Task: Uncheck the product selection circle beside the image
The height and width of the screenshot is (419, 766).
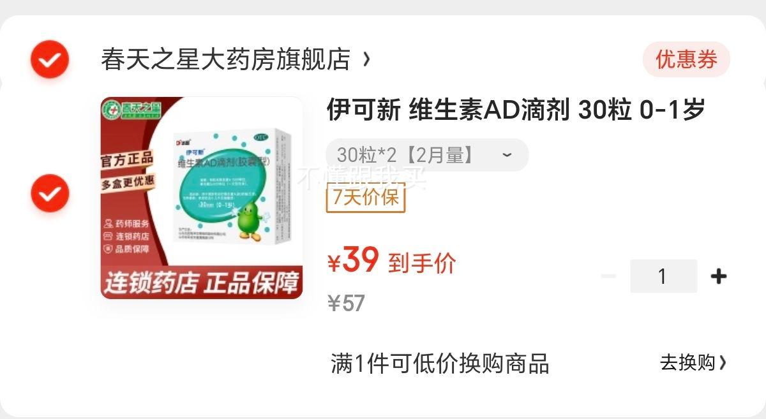Action: coord(49,194)
